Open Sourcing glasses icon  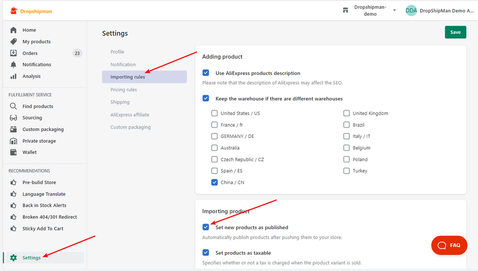click(14, 118)
